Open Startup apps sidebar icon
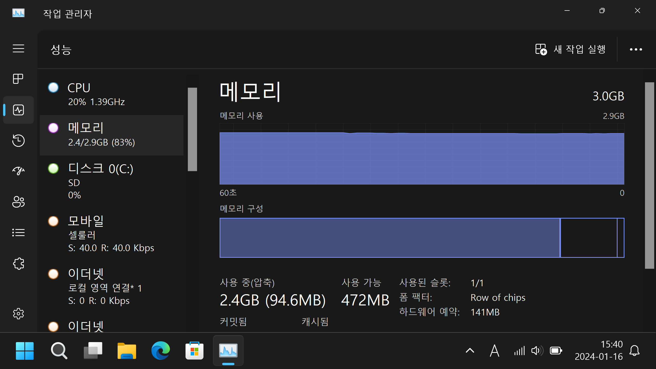Viewport: 656px width, 369px height. coord(18,171)
